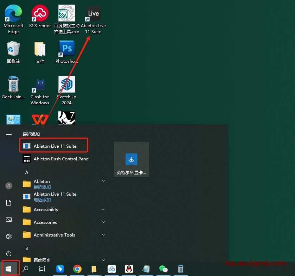Expand the Start menu hamburger button

[x=9, y=134]
